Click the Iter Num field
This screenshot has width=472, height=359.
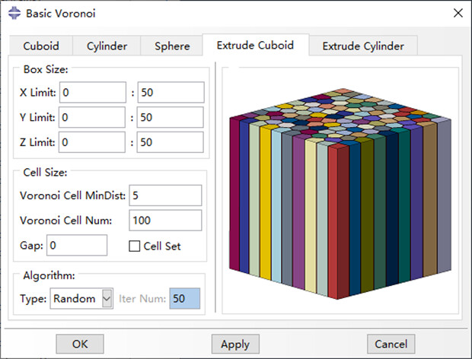click(184, 299)
